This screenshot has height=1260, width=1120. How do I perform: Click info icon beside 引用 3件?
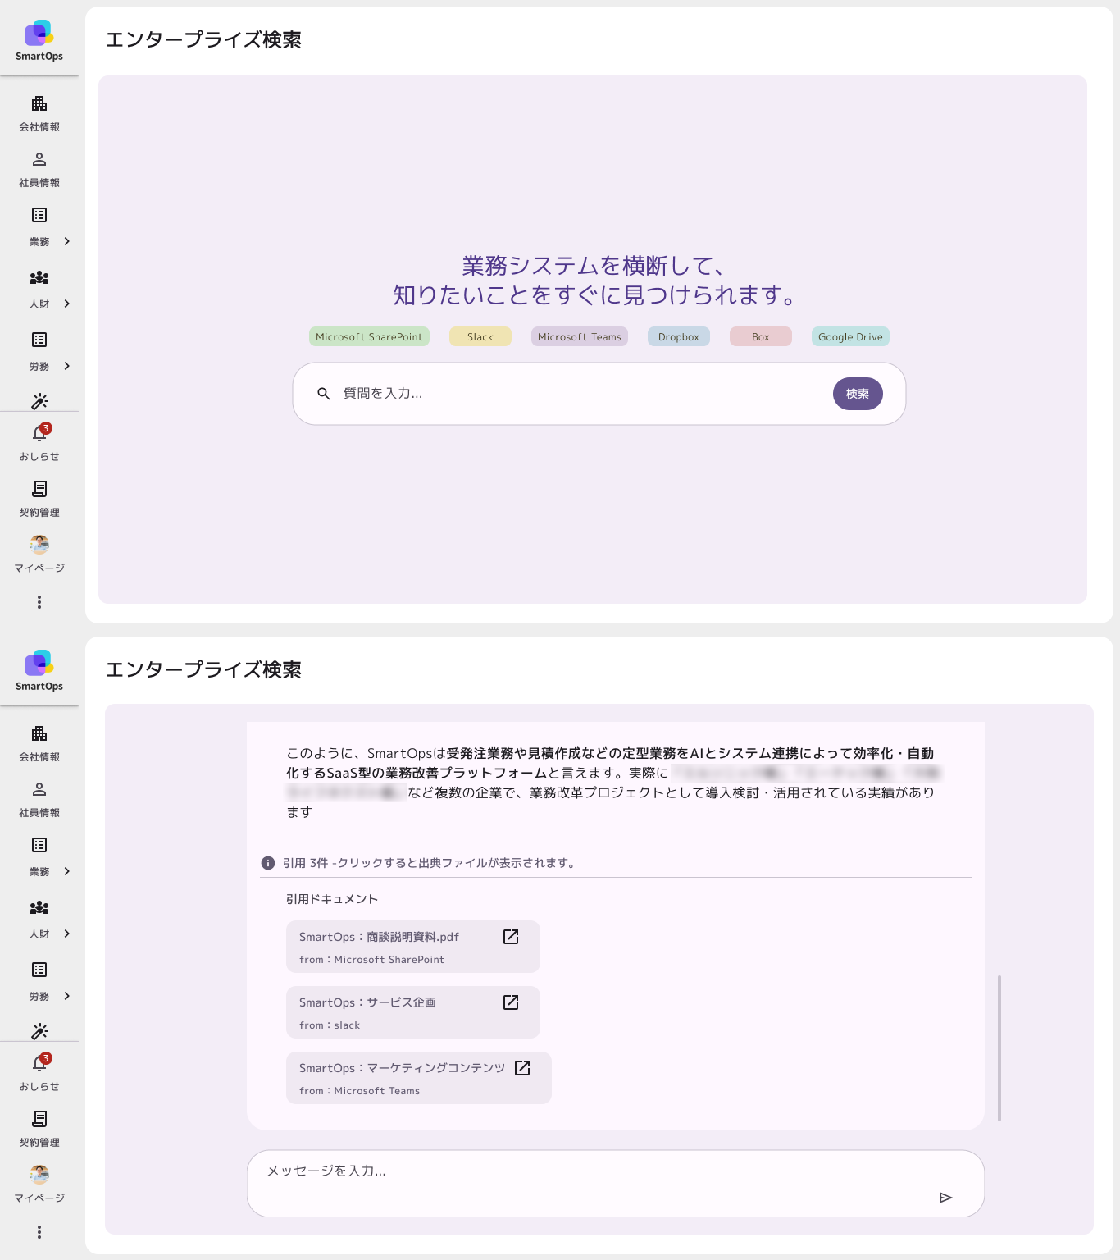pos(268,863)
